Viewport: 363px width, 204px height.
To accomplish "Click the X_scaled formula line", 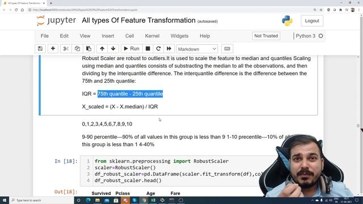I will [x=120, y=107].
